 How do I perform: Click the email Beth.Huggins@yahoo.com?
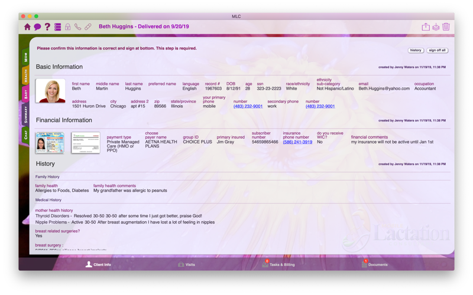coord(384,88)
